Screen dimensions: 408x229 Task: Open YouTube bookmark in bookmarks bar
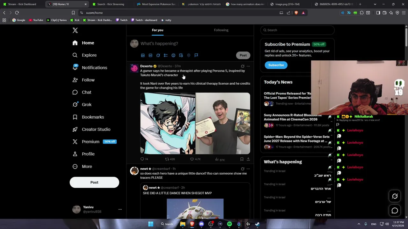pyautogui.click(x=36, y=20)
